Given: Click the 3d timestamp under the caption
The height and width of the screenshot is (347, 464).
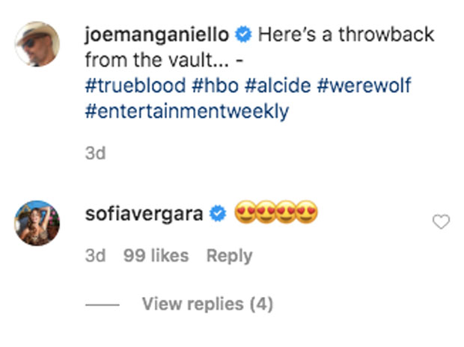Looking at the screenshot, I should 95,154.
